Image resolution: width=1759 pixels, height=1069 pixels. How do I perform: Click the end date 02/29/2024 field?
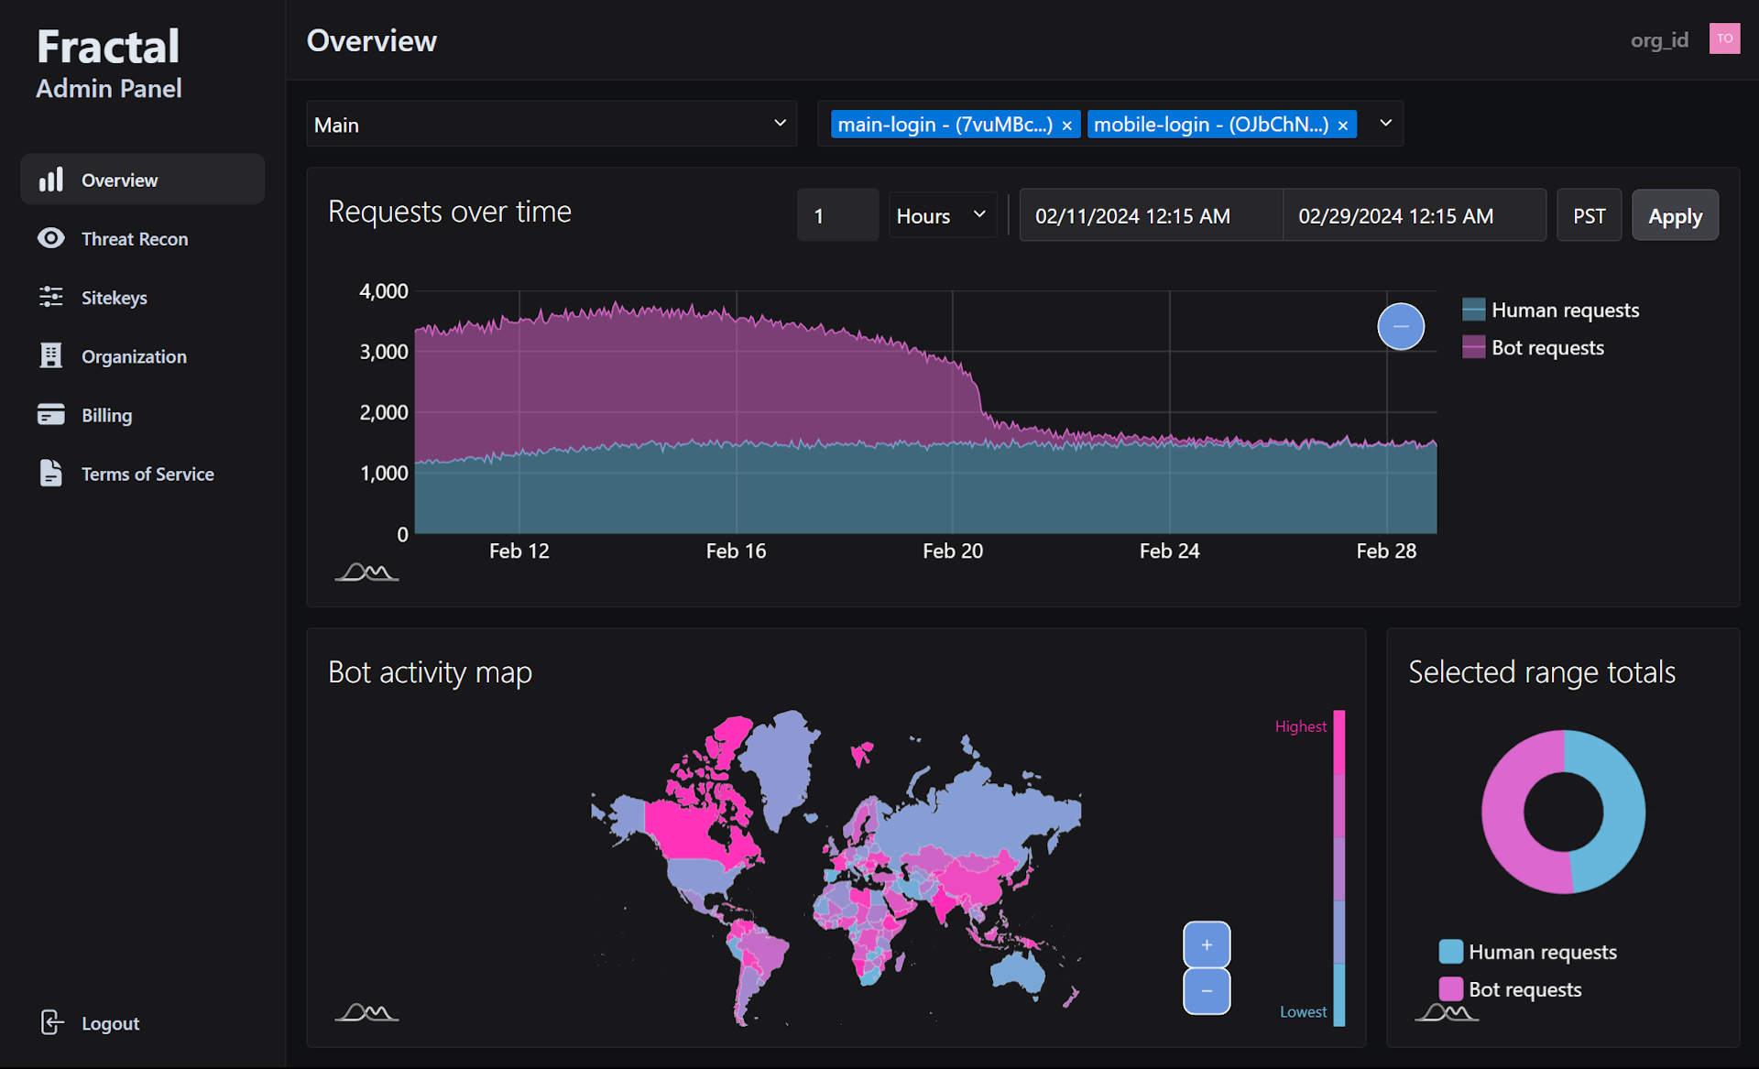pyautogui.click(x=1415, y=215)
